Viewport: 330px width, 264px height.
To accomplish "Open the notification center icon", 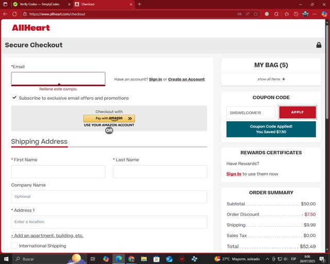I will pos(322,259).
